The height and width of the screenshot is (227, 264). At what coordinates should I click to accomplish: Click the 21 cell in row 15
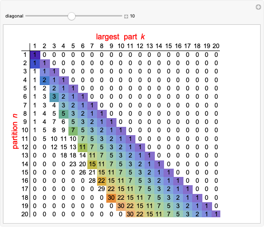point(92,173)
